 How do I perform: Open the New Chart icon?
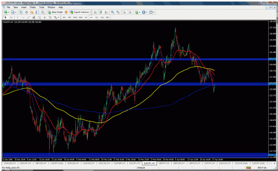tap(5, 12)
